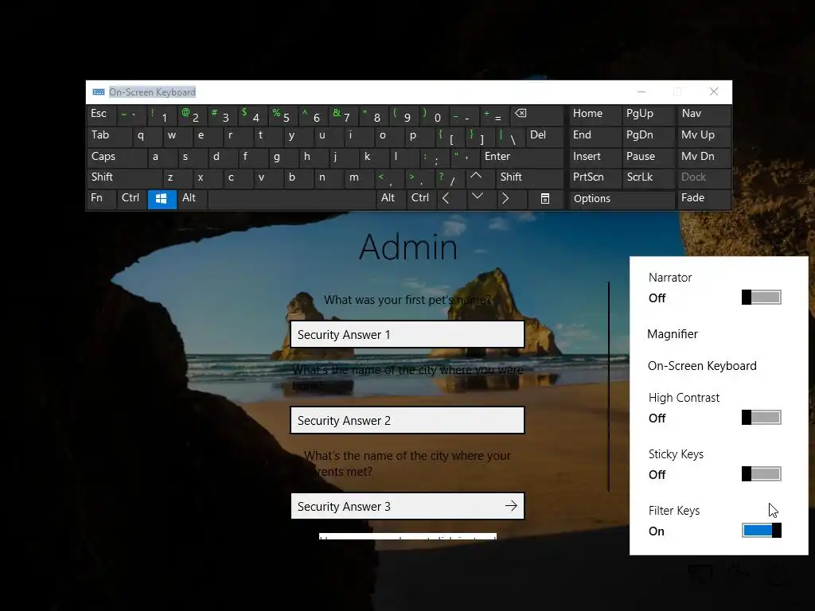Click the PgUp key
The width and height of the screenshot is (815, 611).
pyautogui.click(x=648, y=115)
